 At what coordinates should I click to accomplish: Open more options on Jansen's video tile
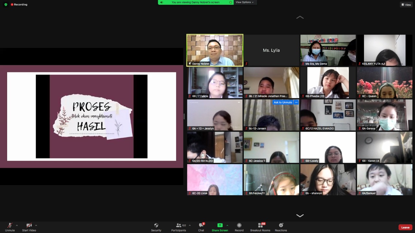click(296, 102)
